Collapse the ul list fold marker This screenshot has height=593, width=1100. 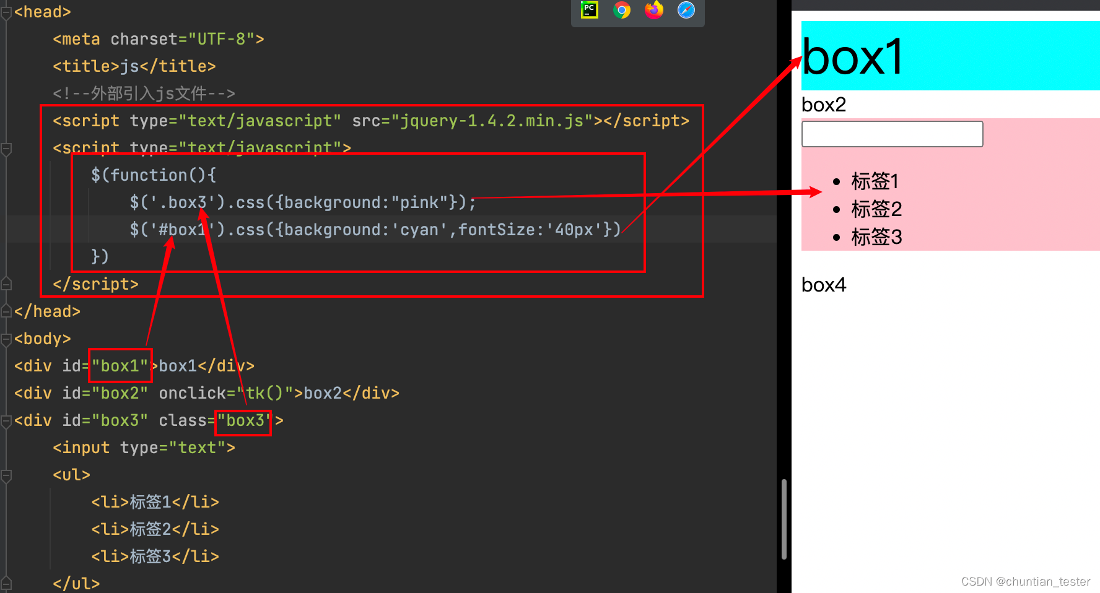click(x=6, y=475)
